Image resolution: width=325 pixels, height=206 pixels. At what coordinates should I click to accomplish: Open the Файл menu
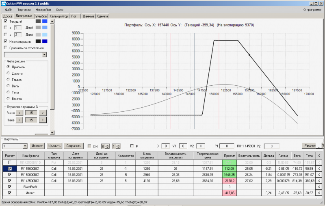(9, 9)
